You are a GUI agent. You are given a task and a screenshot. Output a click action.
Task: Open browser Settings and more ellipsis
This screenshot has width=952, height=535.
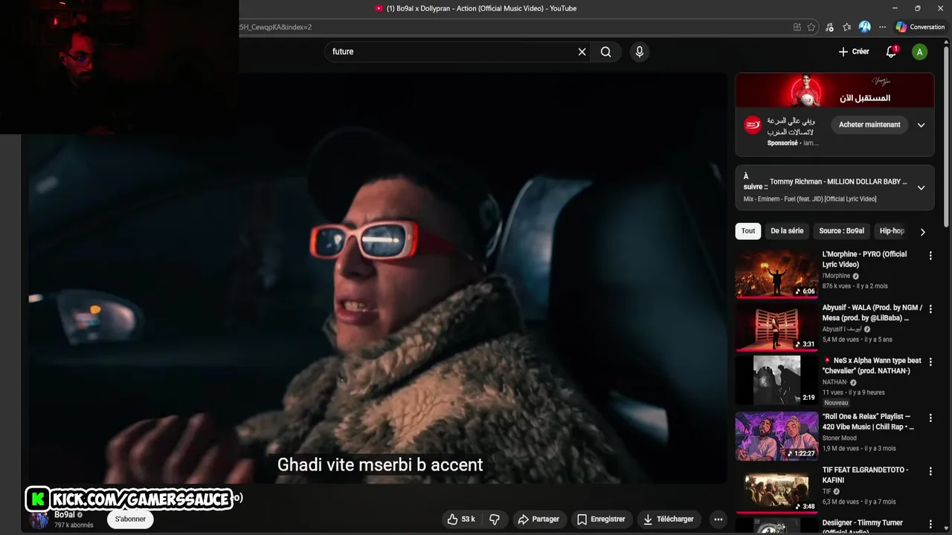coord(882,27)
